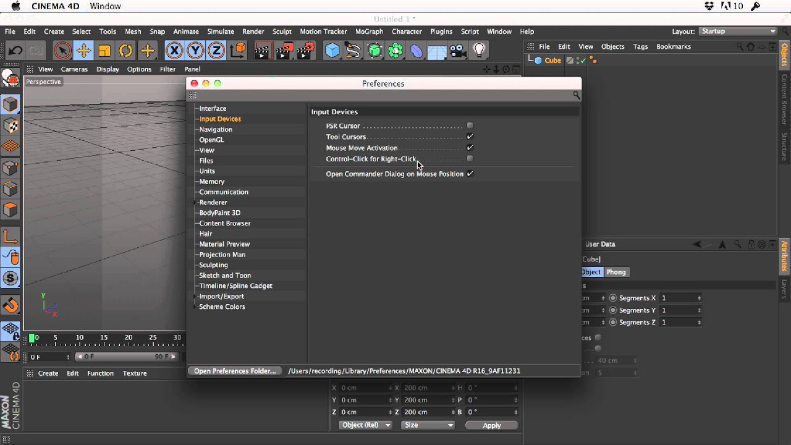The image size is (791, 445).
Task: Click the search icon in Preferences
Action: tap(576, 95)
